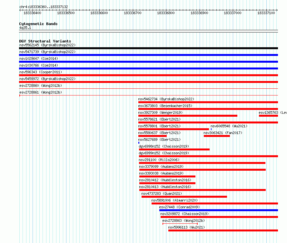Click ruler coordinate 183337000
This screenshot has height=243, width=287.
point(233,13)
